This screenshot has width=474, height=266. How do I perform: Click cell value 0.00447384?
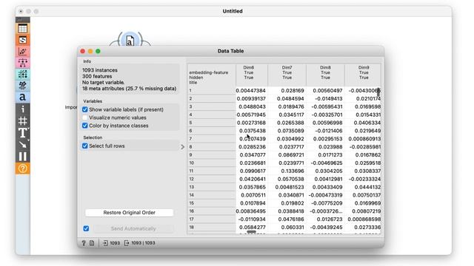[251, 90]
